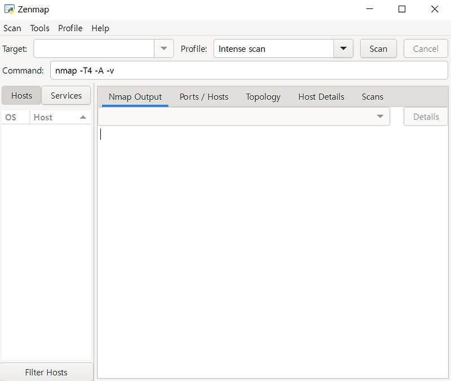Click the Details button

426,117
